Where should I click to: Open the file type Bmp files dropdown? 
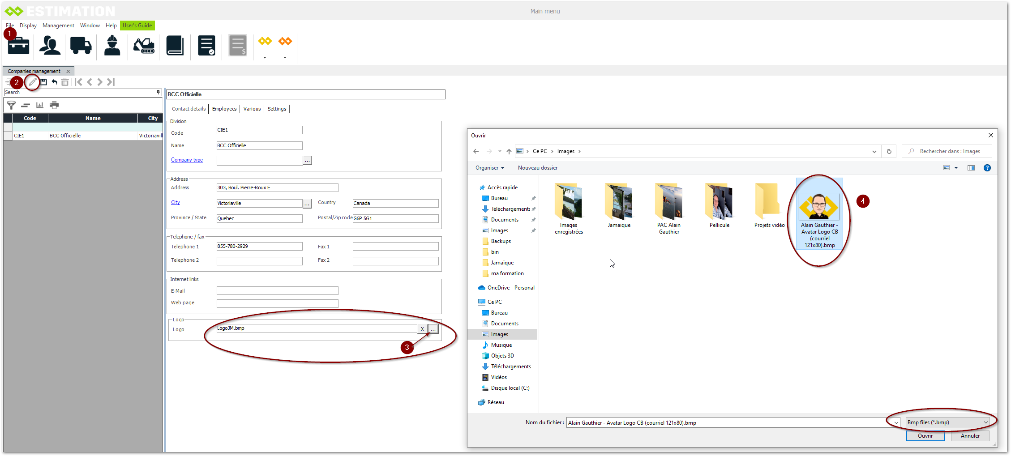947,422
